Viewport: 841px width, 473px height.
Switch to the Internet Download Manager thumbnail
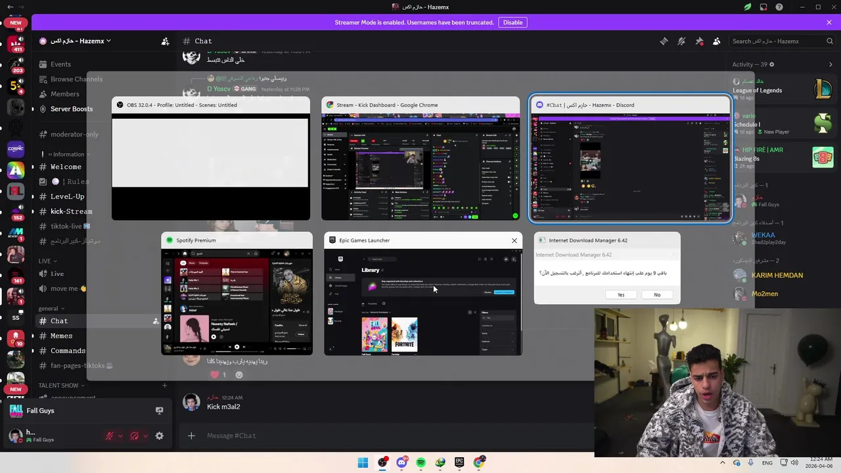607,268
